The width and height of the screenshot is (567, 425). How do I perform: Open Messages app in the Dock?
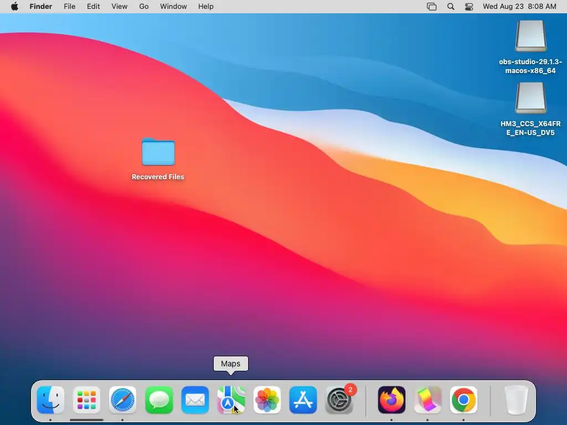point(159,400)
